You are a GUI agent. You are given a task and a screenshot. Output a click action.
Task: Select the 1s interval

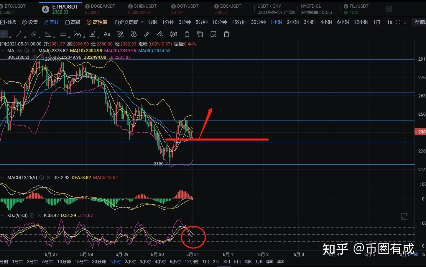coord(389,22)
